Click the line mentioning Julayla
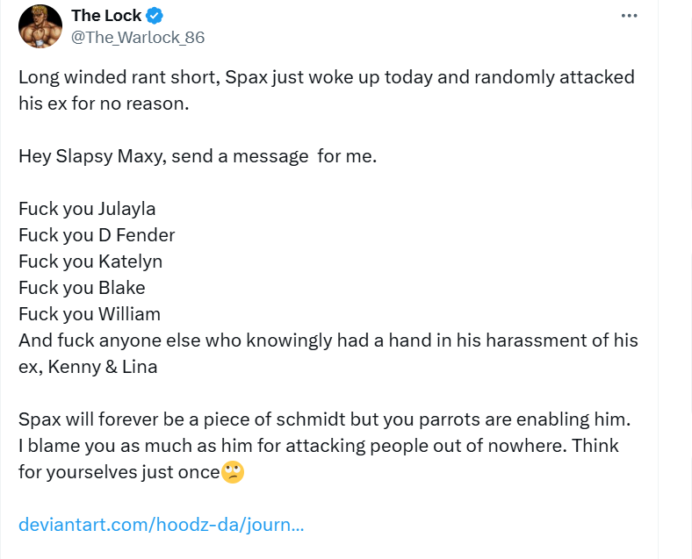 point(87,209)
